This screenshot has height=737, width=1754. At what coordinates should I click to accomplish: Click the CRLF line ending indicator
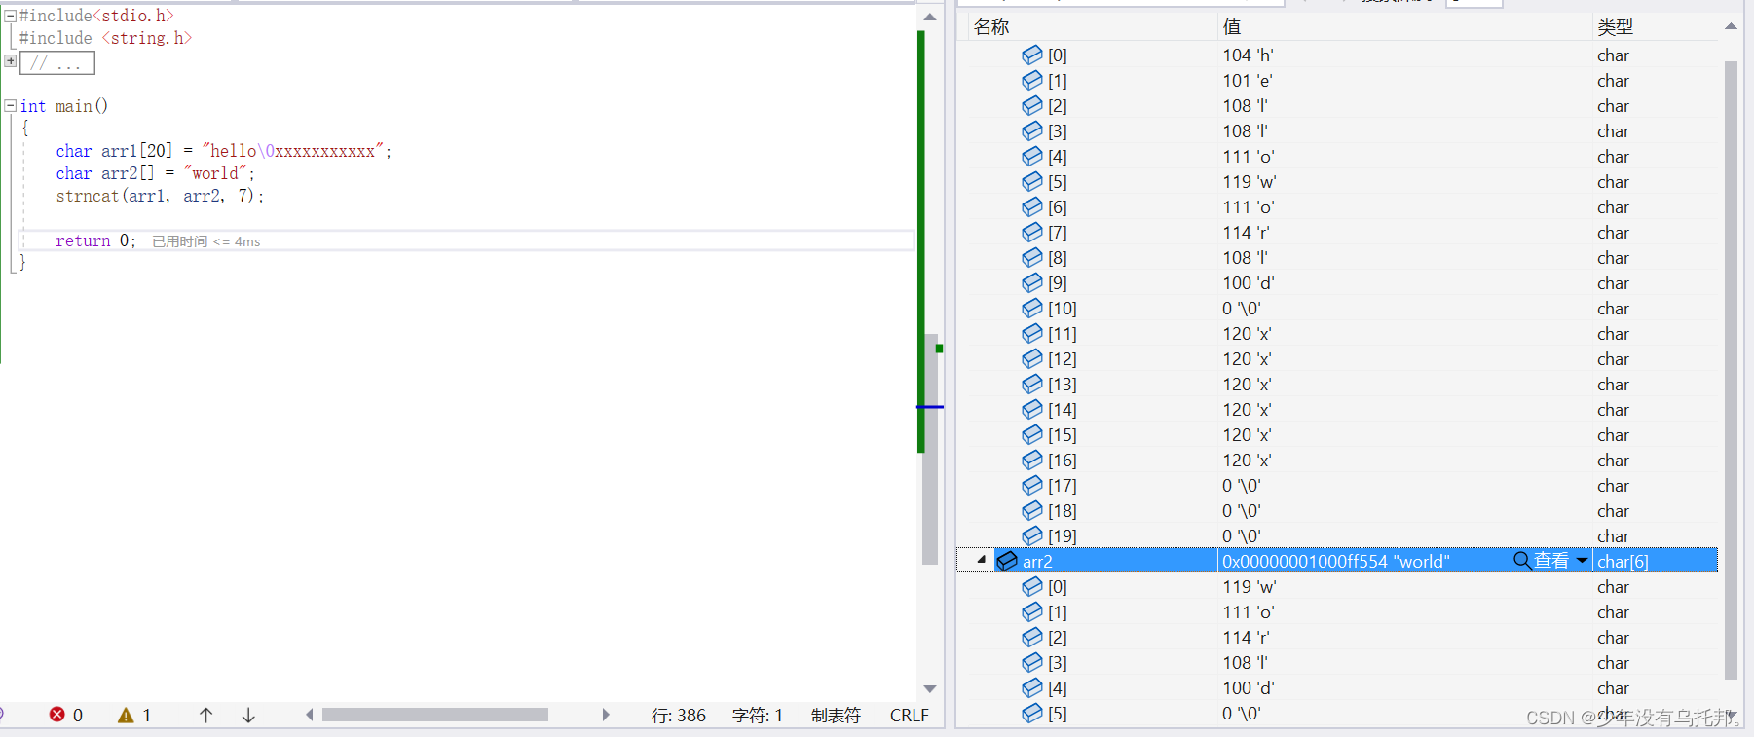click(910, 715)
